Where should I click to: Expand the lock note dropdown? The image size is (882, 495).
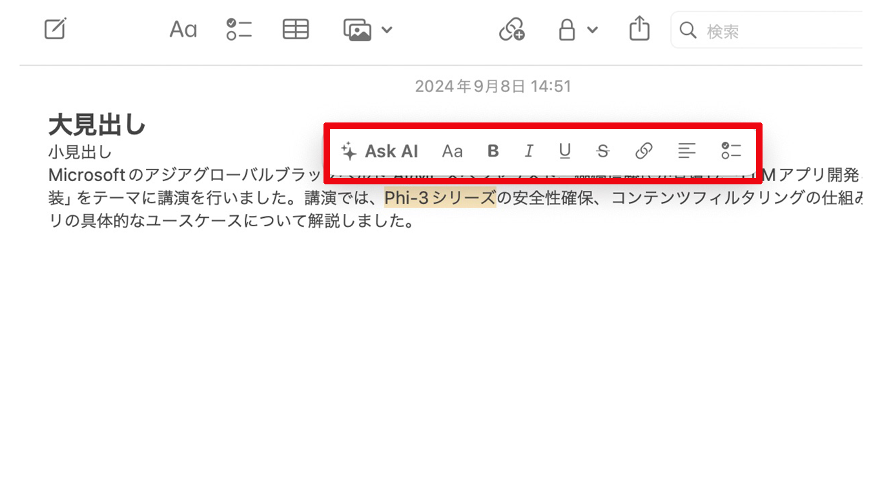tap(577, 30)
